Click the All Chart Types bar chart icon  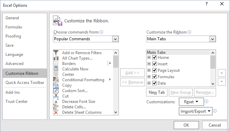point(56,58)
